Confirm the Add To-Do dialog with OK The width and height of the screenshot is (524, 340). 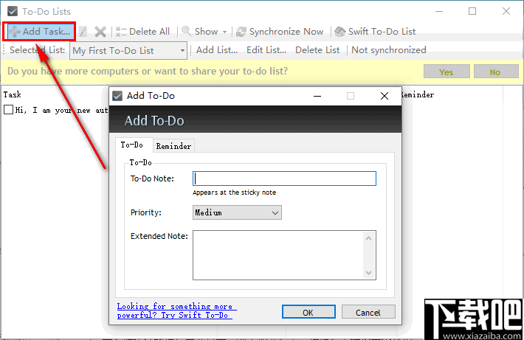308,312
